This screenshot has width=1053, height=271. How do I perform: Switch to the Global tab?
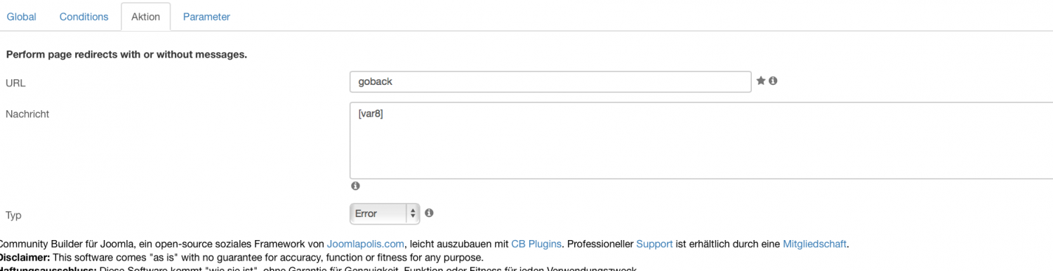21,16
